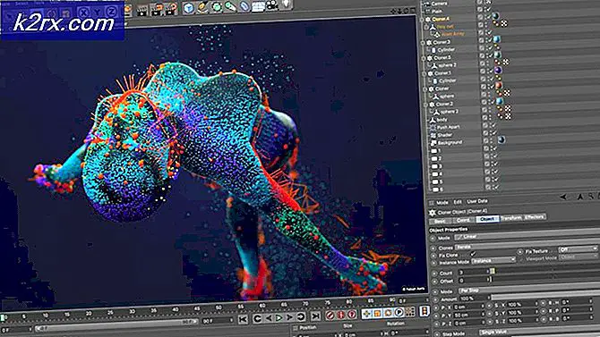This screenshot has width=600, height=337.
Task: Toggle the keyframe dot next to Amount
Action: (x=436, y=300)
